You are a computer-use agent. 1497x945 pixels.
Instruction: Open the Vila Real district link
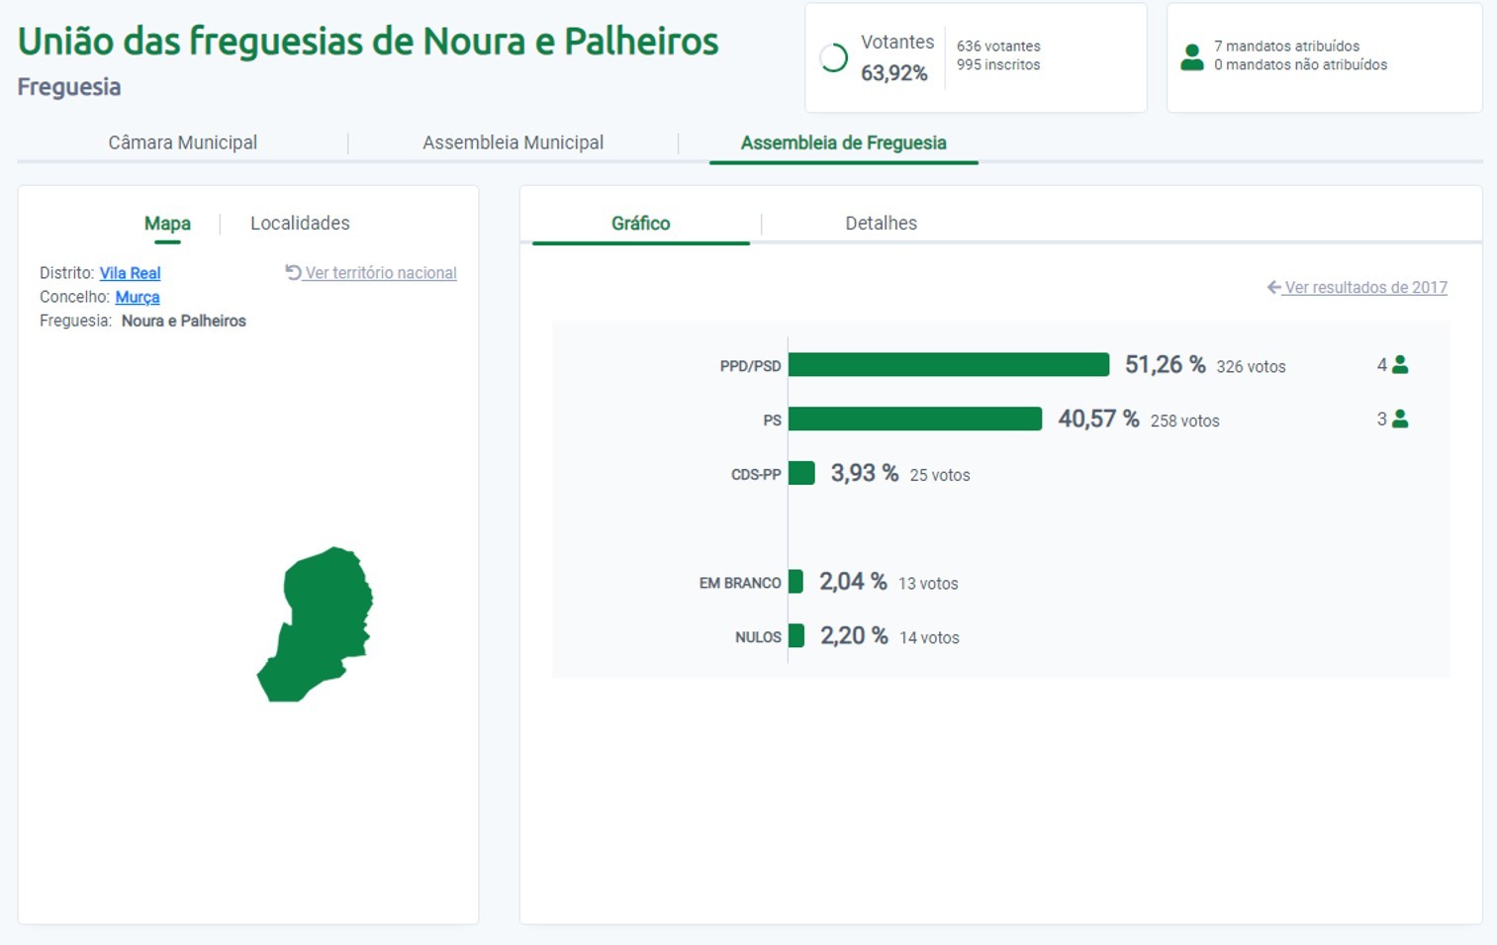tap(130, 273)
